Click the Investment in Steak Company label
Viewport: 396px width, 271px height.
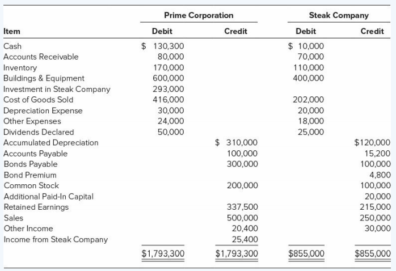[x=57, y=89]
